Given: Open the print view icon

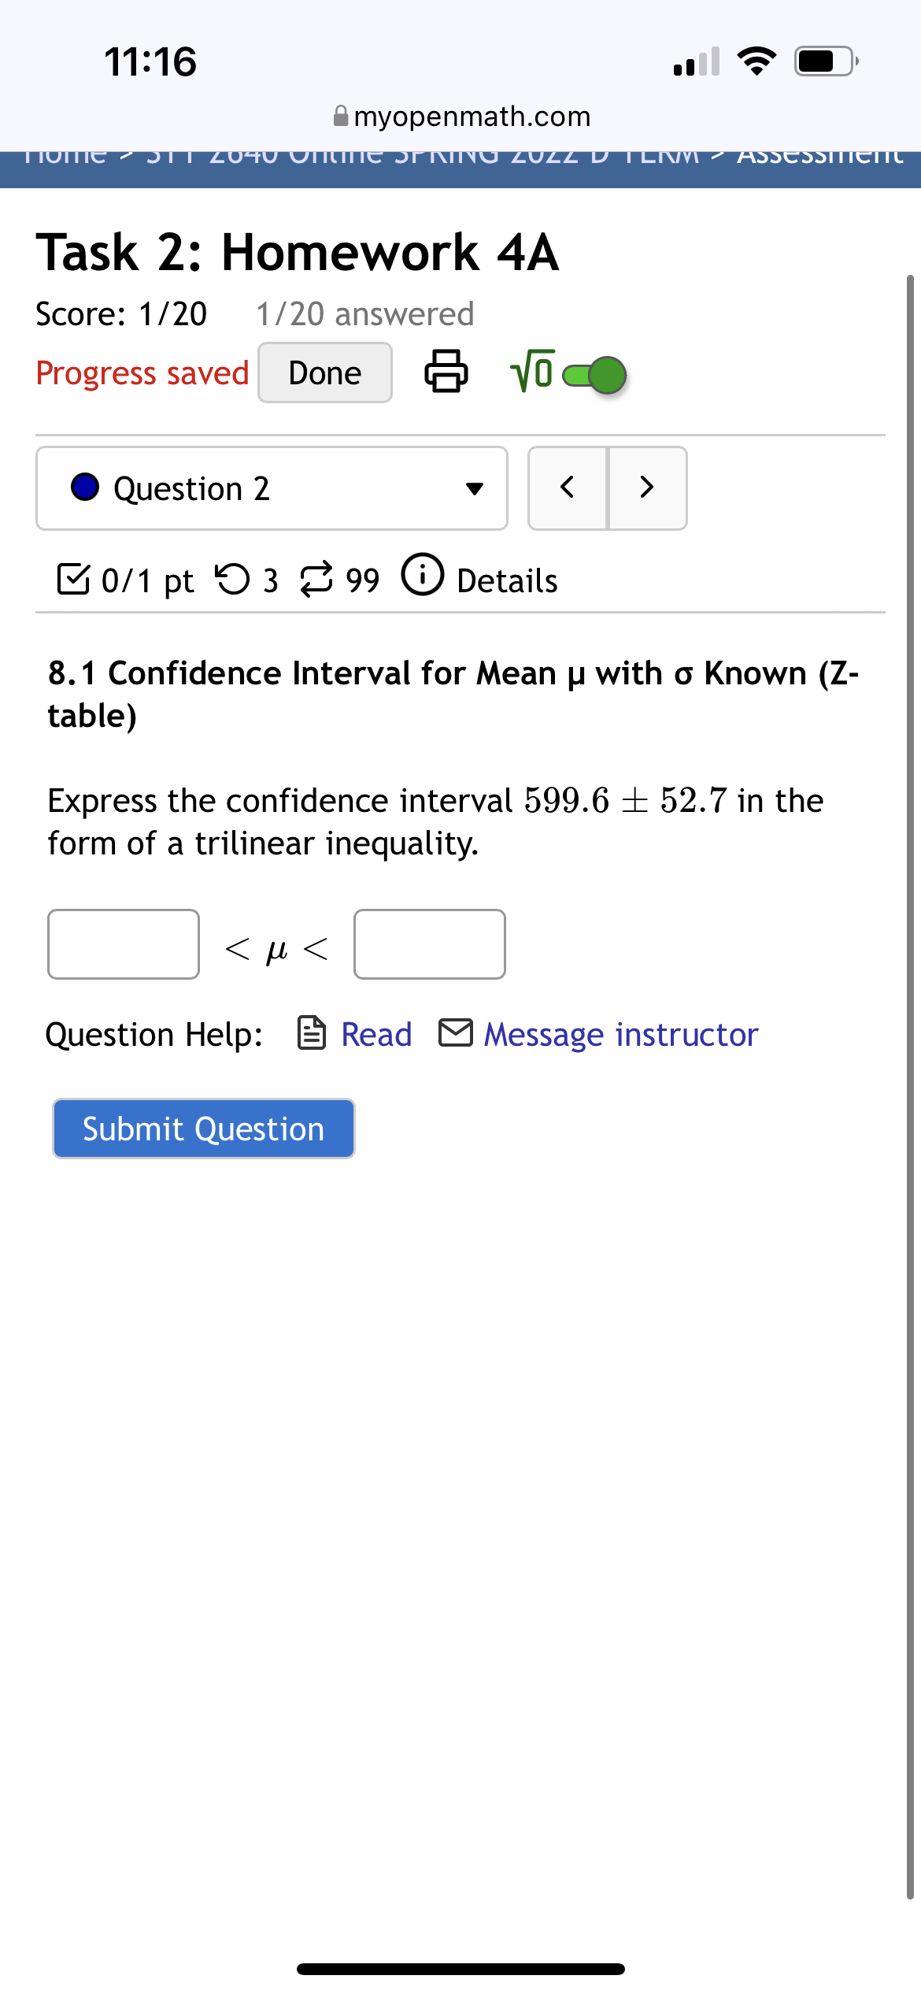Looking at the screenshot, I should (446, 372).
